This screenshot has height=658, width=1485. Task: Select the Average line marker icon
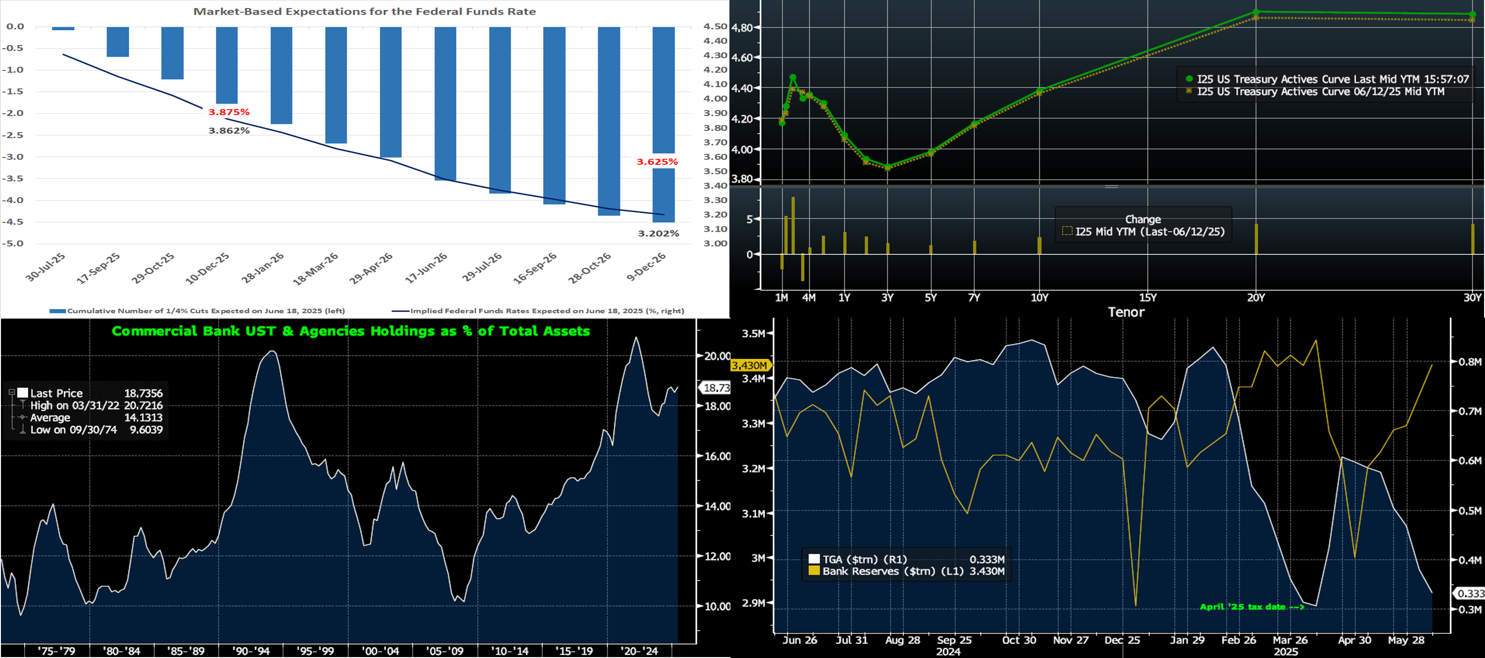tap(23, 417)
